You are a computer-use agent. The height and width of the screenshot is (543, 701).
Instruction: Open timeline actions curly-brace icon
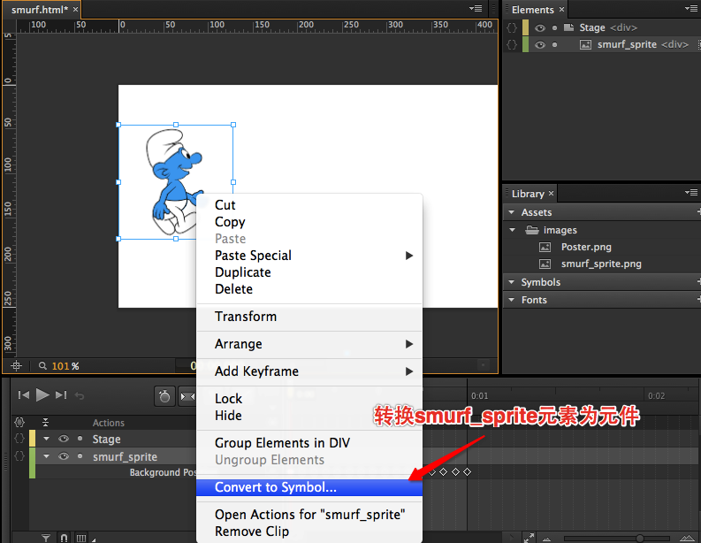click(x=19, y=422)
